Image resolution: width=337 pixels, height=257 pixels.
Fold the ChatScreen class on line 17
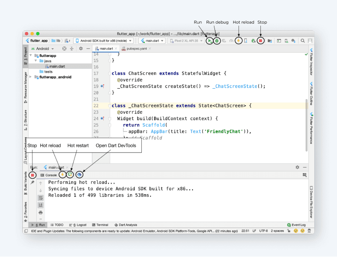(x=109, y=73)
